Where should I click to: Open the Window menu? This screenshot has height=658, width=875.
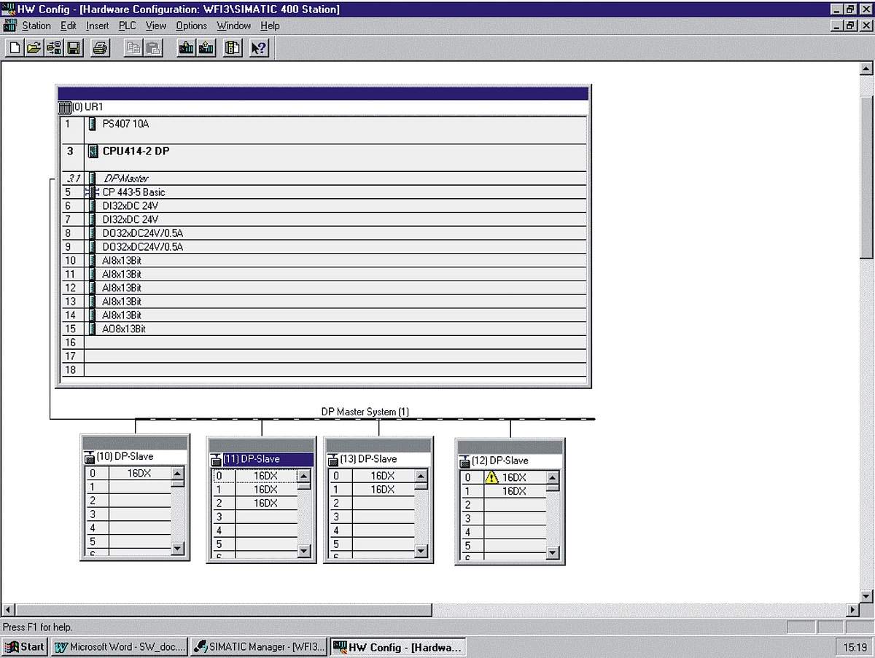[x=234, y=26]
